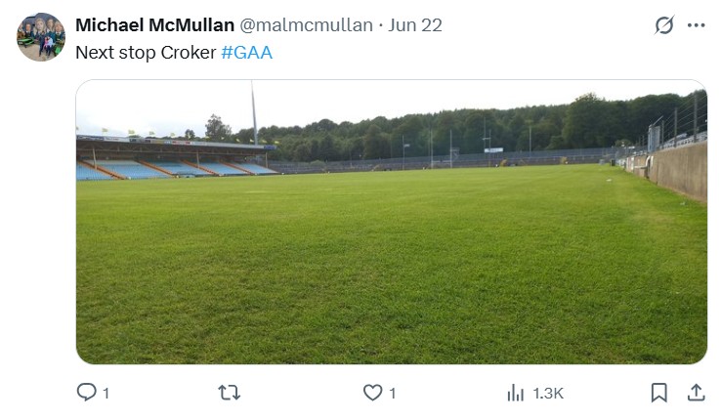Viewport: 721px width, 420px height.
Task: Open the @malmcmullan handle link
Action: (306, 25)
